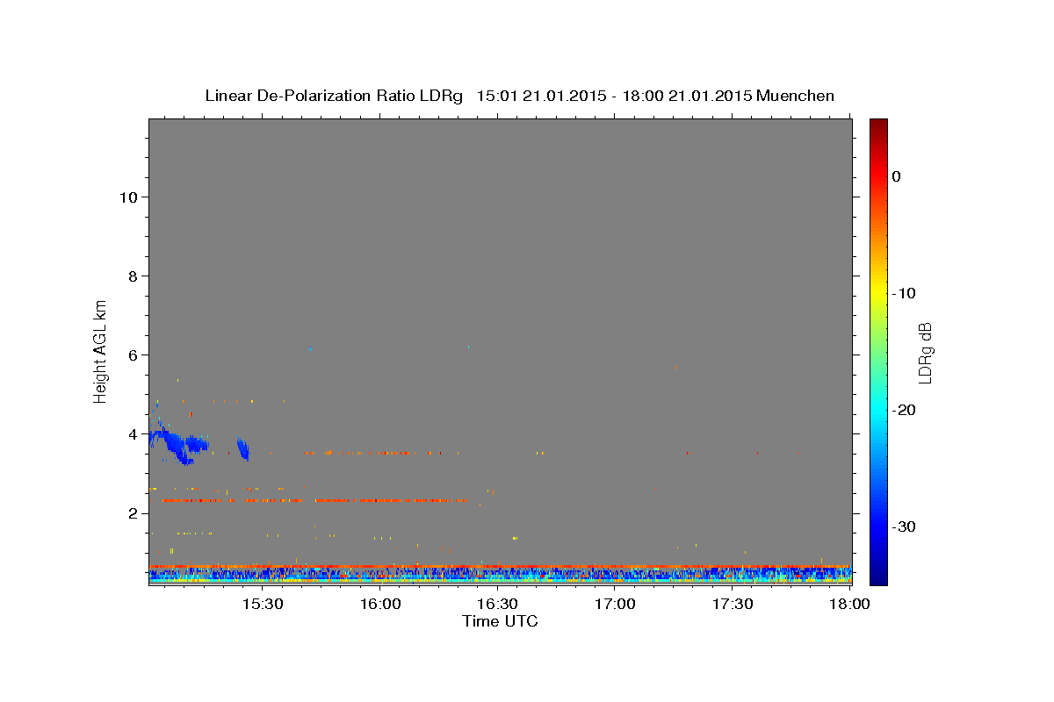
Task: Click the blue cloud echo near 4 km
Action: (x=178, y=444)
